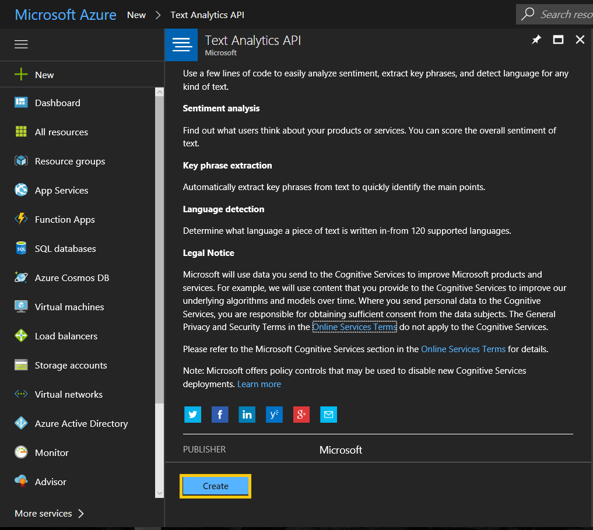Click the PUBLISHER Microsoft value

coord(341,450)
